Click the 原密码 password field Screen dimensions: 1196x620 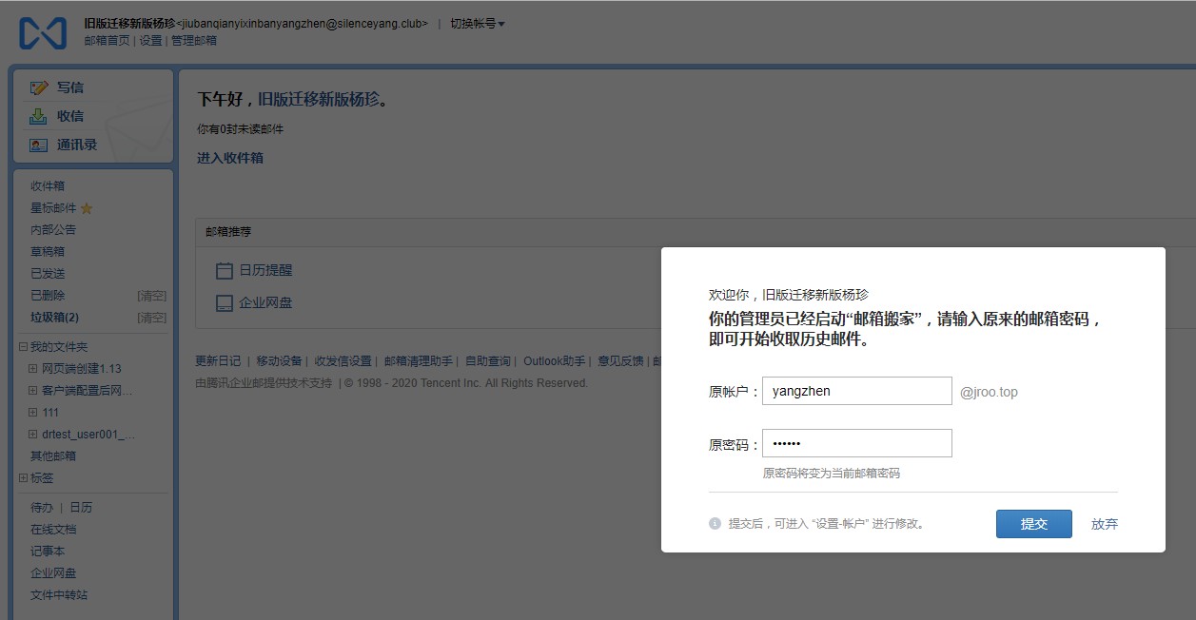[x=857, y=443]
